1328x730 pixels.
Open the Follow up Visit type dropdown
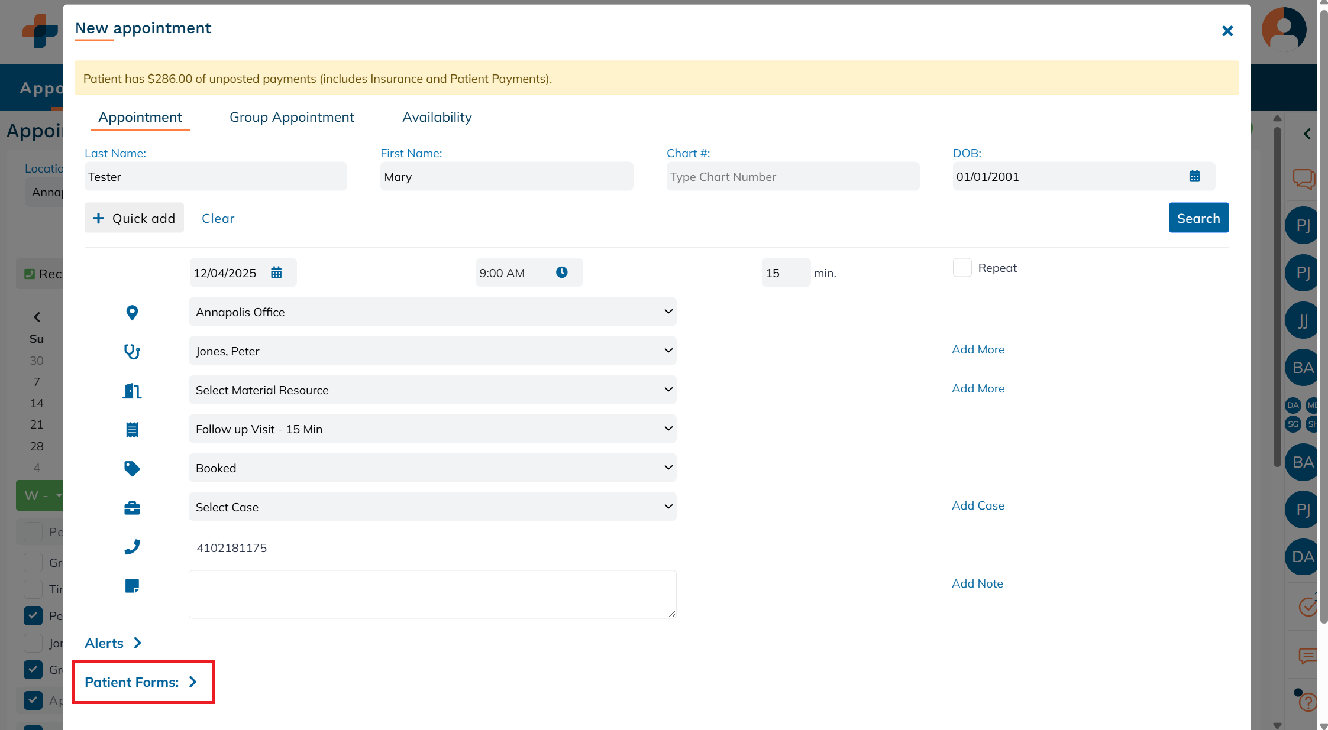point(432,429)
